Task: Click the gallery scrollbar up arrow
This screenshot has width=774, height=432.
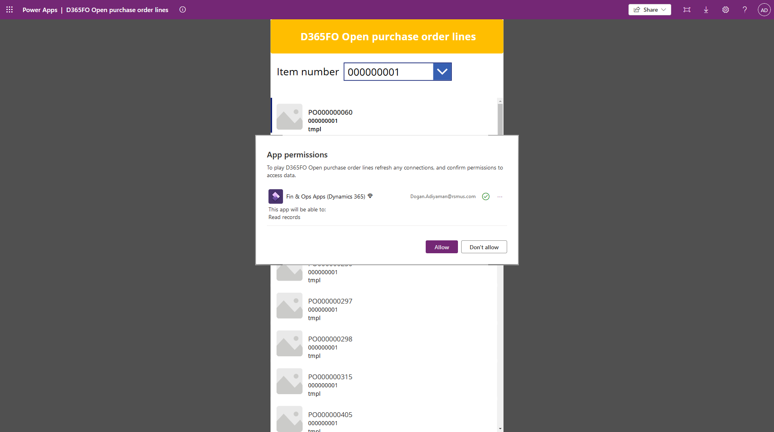Action: [x=500, y=101]
